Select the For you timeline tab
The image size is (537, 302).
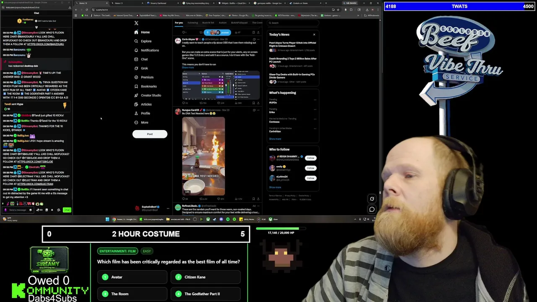tap(179, 23)
